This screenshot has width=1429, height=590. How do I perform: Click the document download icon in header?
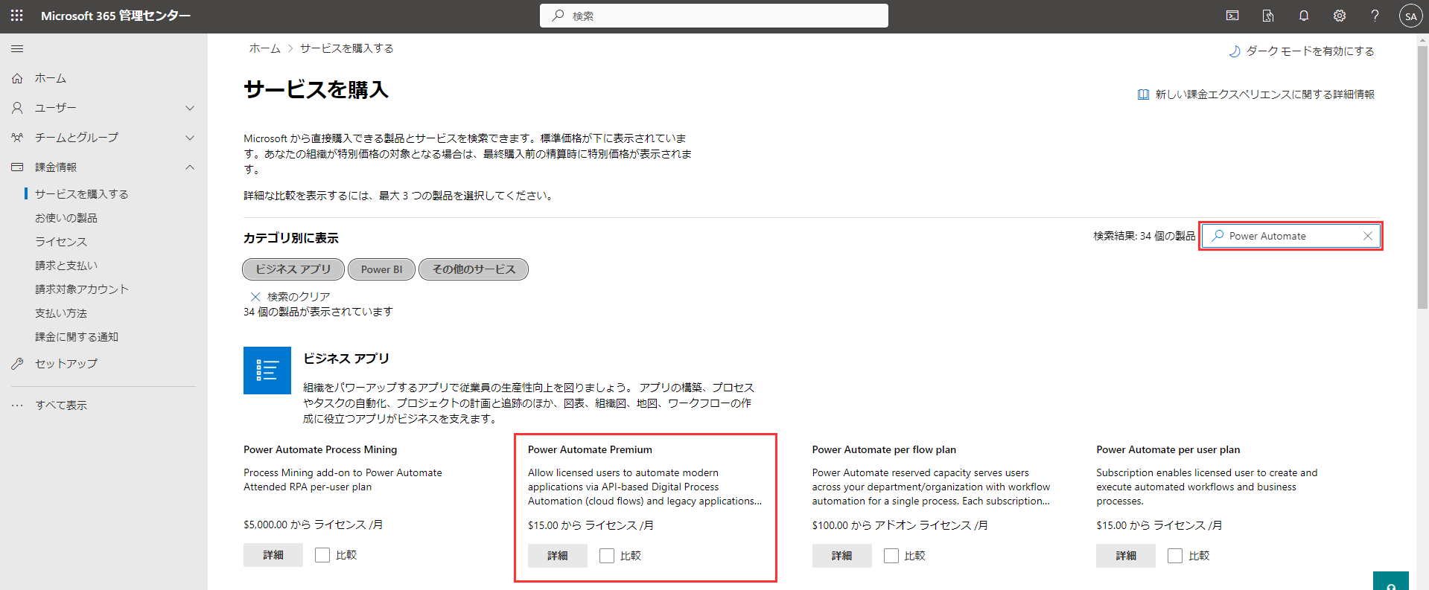1268,16
